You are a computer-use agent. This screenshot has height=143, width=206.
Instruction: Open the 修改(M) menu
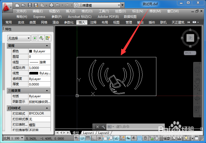coord(155,11)
